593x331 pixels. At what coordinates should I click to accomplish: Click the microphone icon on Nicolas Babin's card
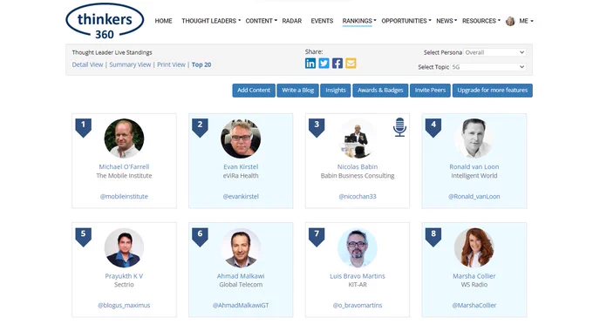pos(399,127)
